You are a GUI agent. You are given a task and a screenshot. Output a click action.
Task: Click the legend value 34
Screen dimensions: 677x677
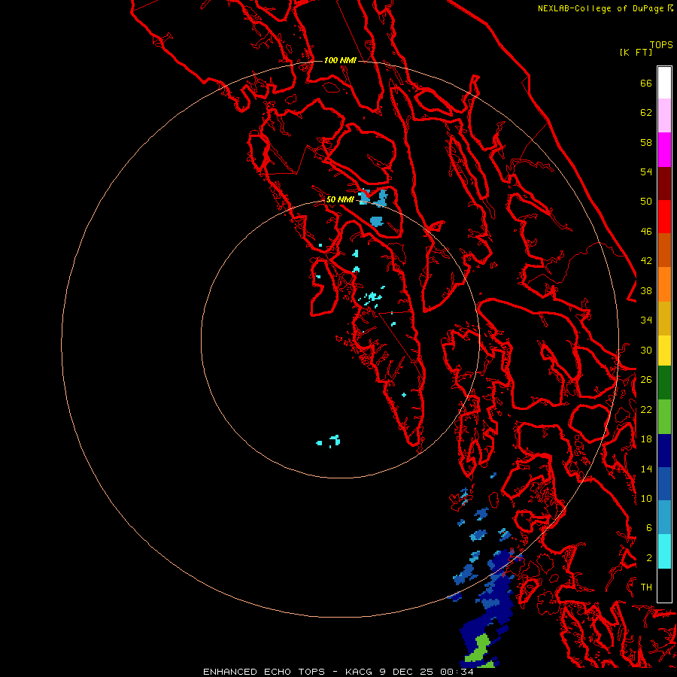click(x=646, y=320)
